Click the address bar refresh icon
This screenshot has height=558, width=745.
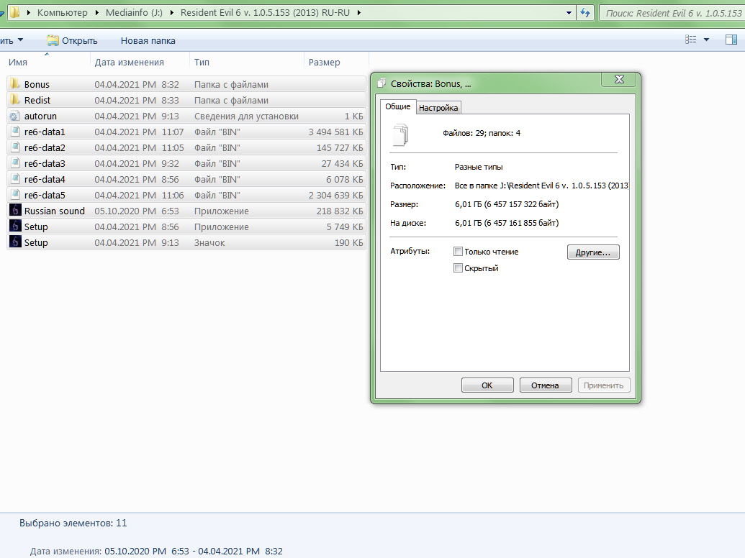tap(585, 13)
